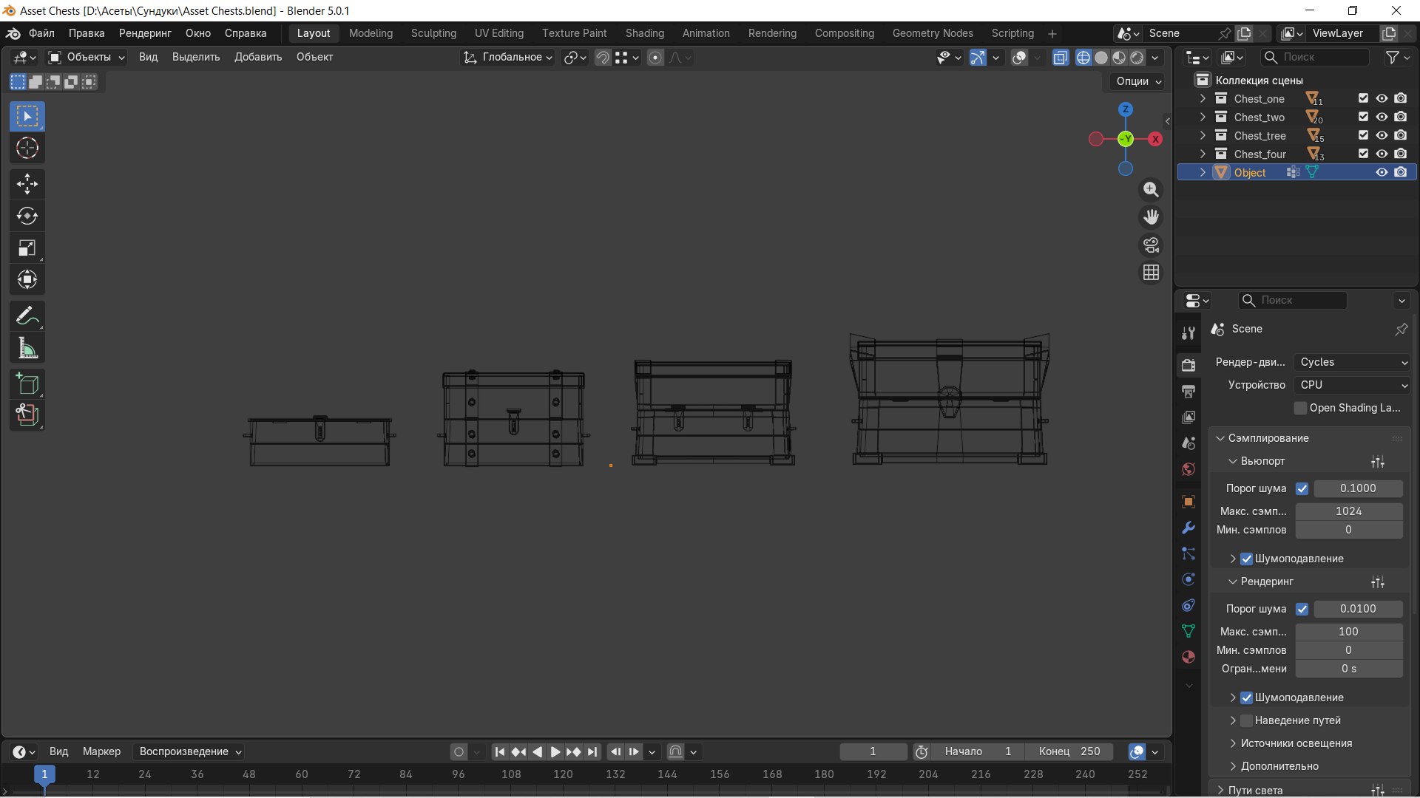Screen dimensions: 1420x798
Task: Expand the Chest_tree collection row
Action: coord(1203,135)
